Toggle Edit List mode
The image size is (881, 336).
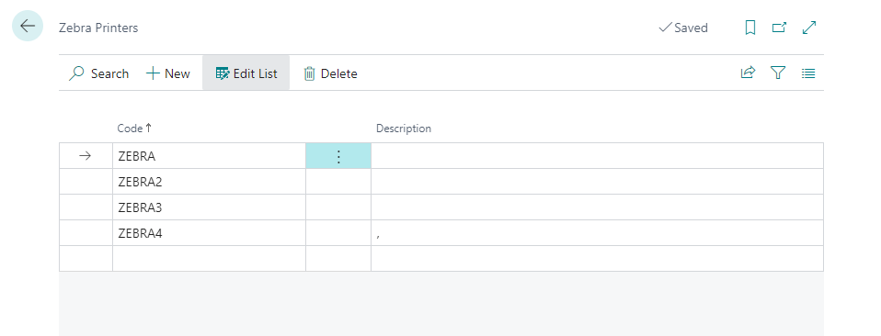(246, 73)
